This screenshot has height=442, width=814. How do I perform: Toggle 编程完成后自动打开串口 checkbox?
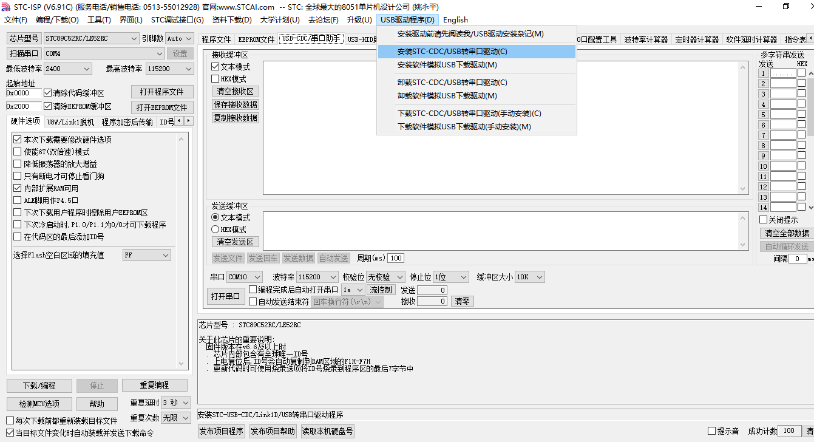(x=253, y=290)
